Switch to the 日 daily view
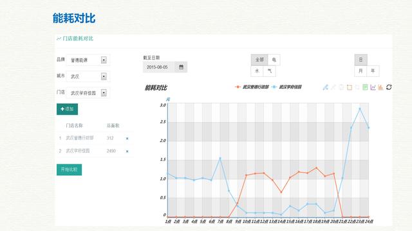412x231 pixels. point(360,60)
